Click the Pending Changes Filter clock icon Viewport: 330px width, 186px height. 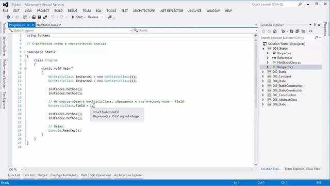(x=283, y=32)
